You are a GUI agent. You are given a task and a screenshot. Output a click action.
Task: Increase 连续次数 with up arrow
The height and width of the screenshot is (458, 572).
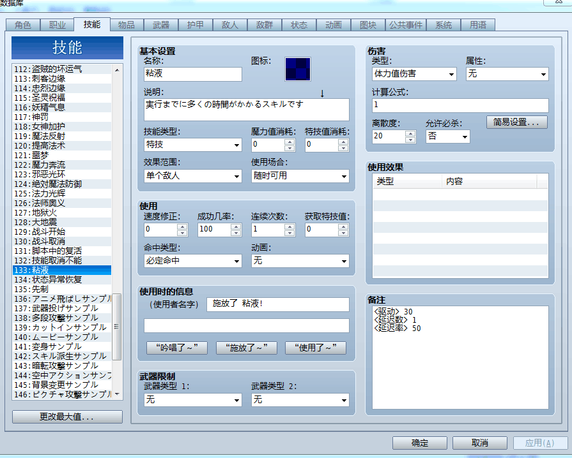(290, 226)
